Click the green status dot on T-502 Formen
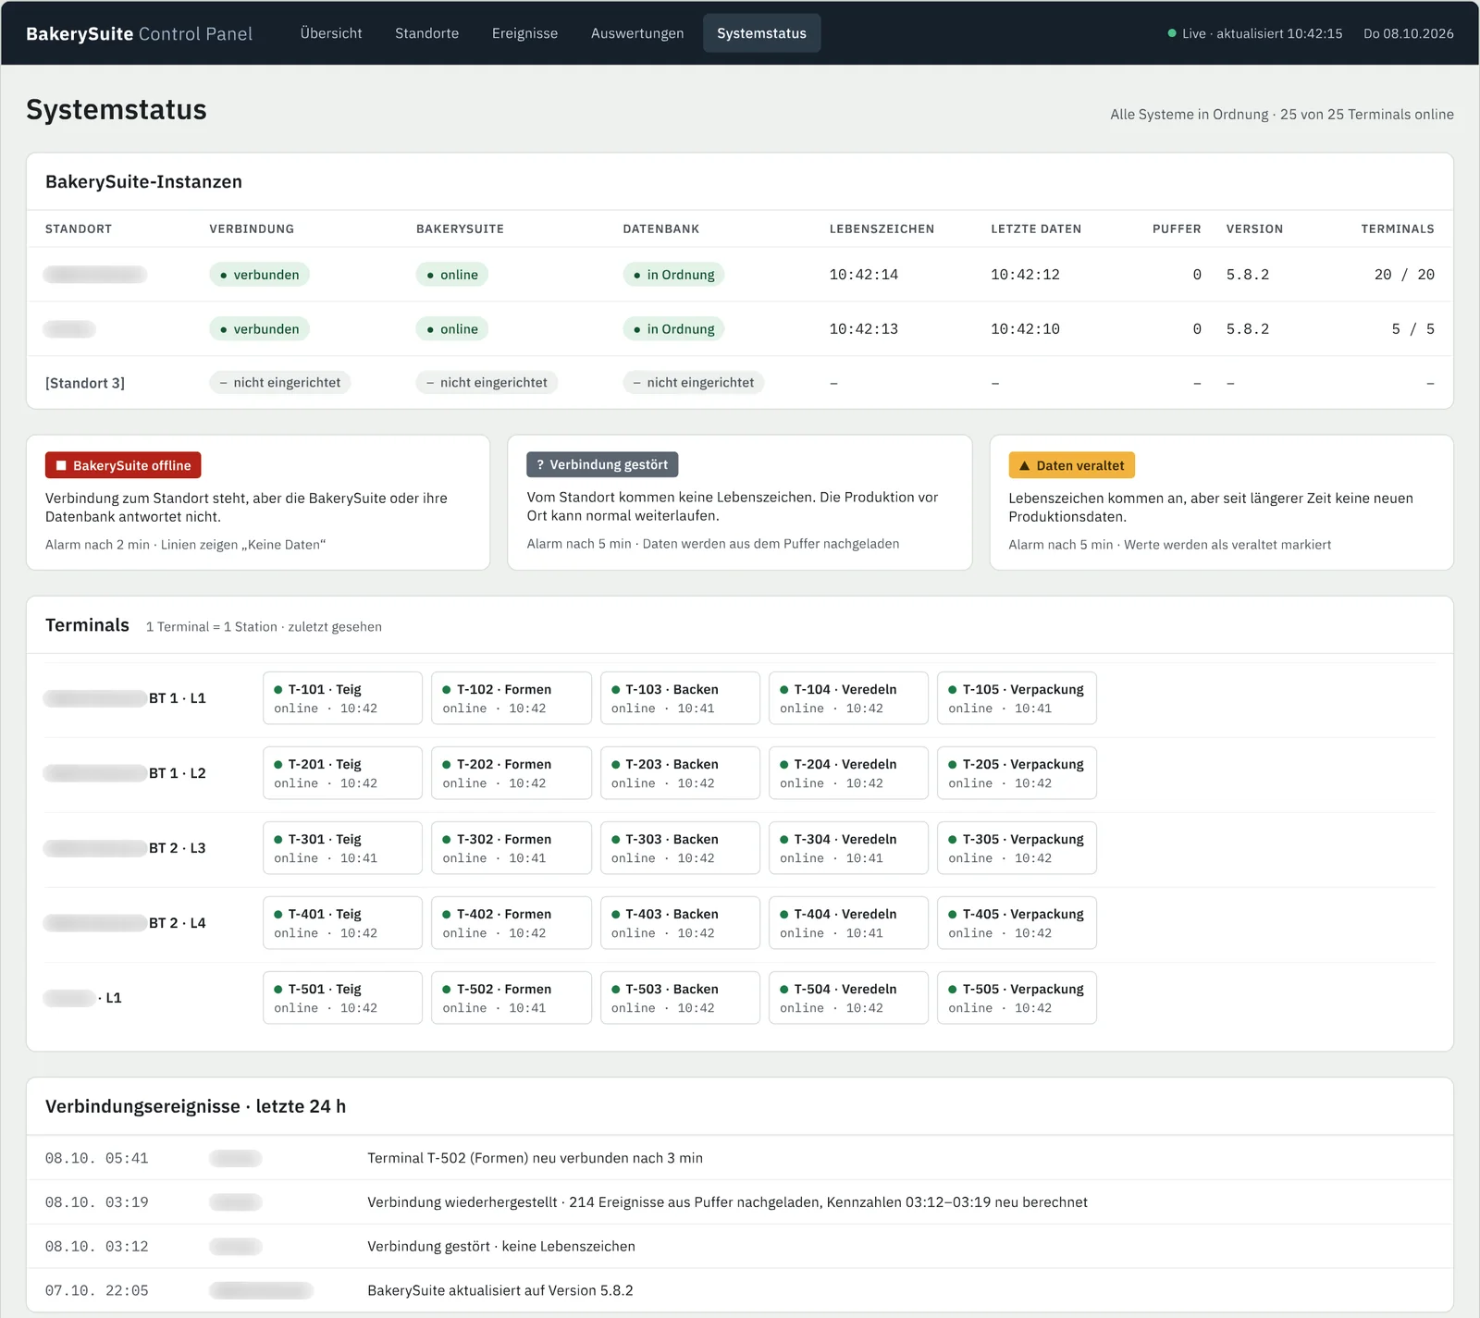Viewport: 1480px width, 1318px height. point(446,989)
